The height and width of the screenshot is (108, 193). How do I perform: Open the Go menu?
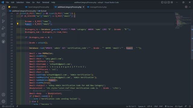coord(33,2)
